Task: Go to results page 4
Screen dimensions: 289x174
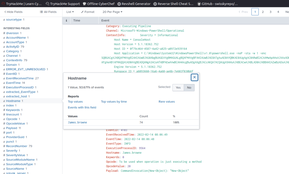Action: [278, 12]
